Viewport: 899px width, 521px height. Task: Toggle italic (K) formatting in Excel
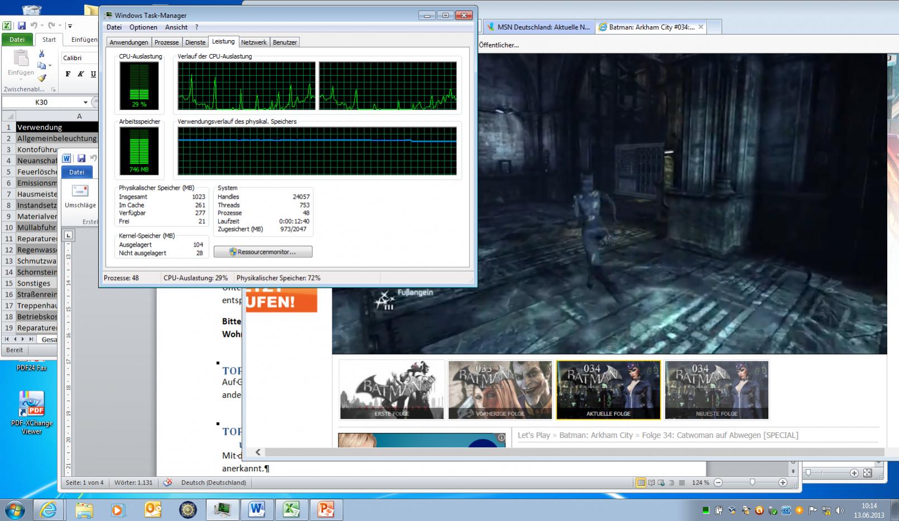81,74
